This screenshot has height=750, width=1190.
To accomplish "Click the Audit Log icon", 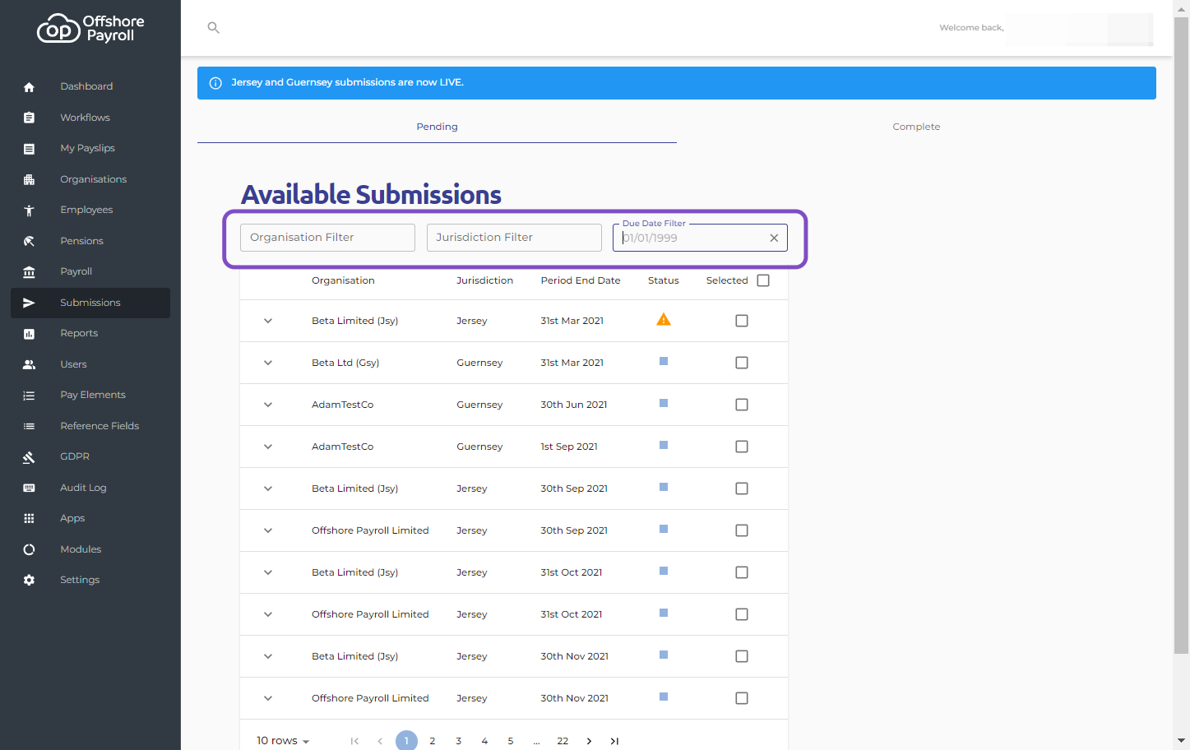I will tap(29, 488).
